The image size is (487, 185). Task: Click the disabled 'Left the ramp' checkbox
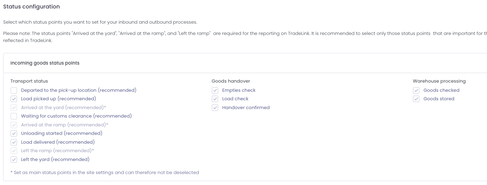pos(14,151)
